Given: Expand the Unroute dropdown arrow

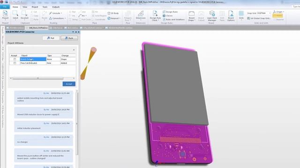Looking at the screenshot, I should click(61, 14).
